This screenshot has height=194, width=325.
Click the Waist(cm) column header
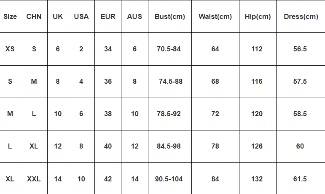(x=215, y=17)
